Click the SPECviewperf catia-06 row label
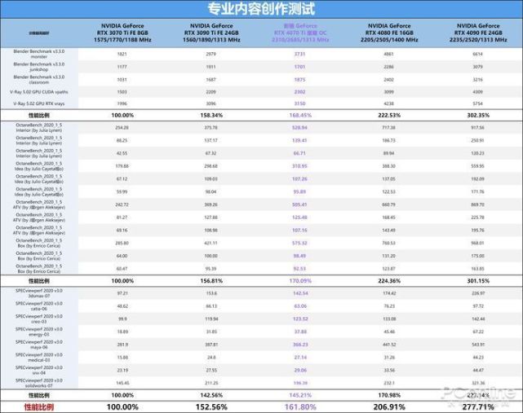 pyautogui.click(x=39, y=306)
